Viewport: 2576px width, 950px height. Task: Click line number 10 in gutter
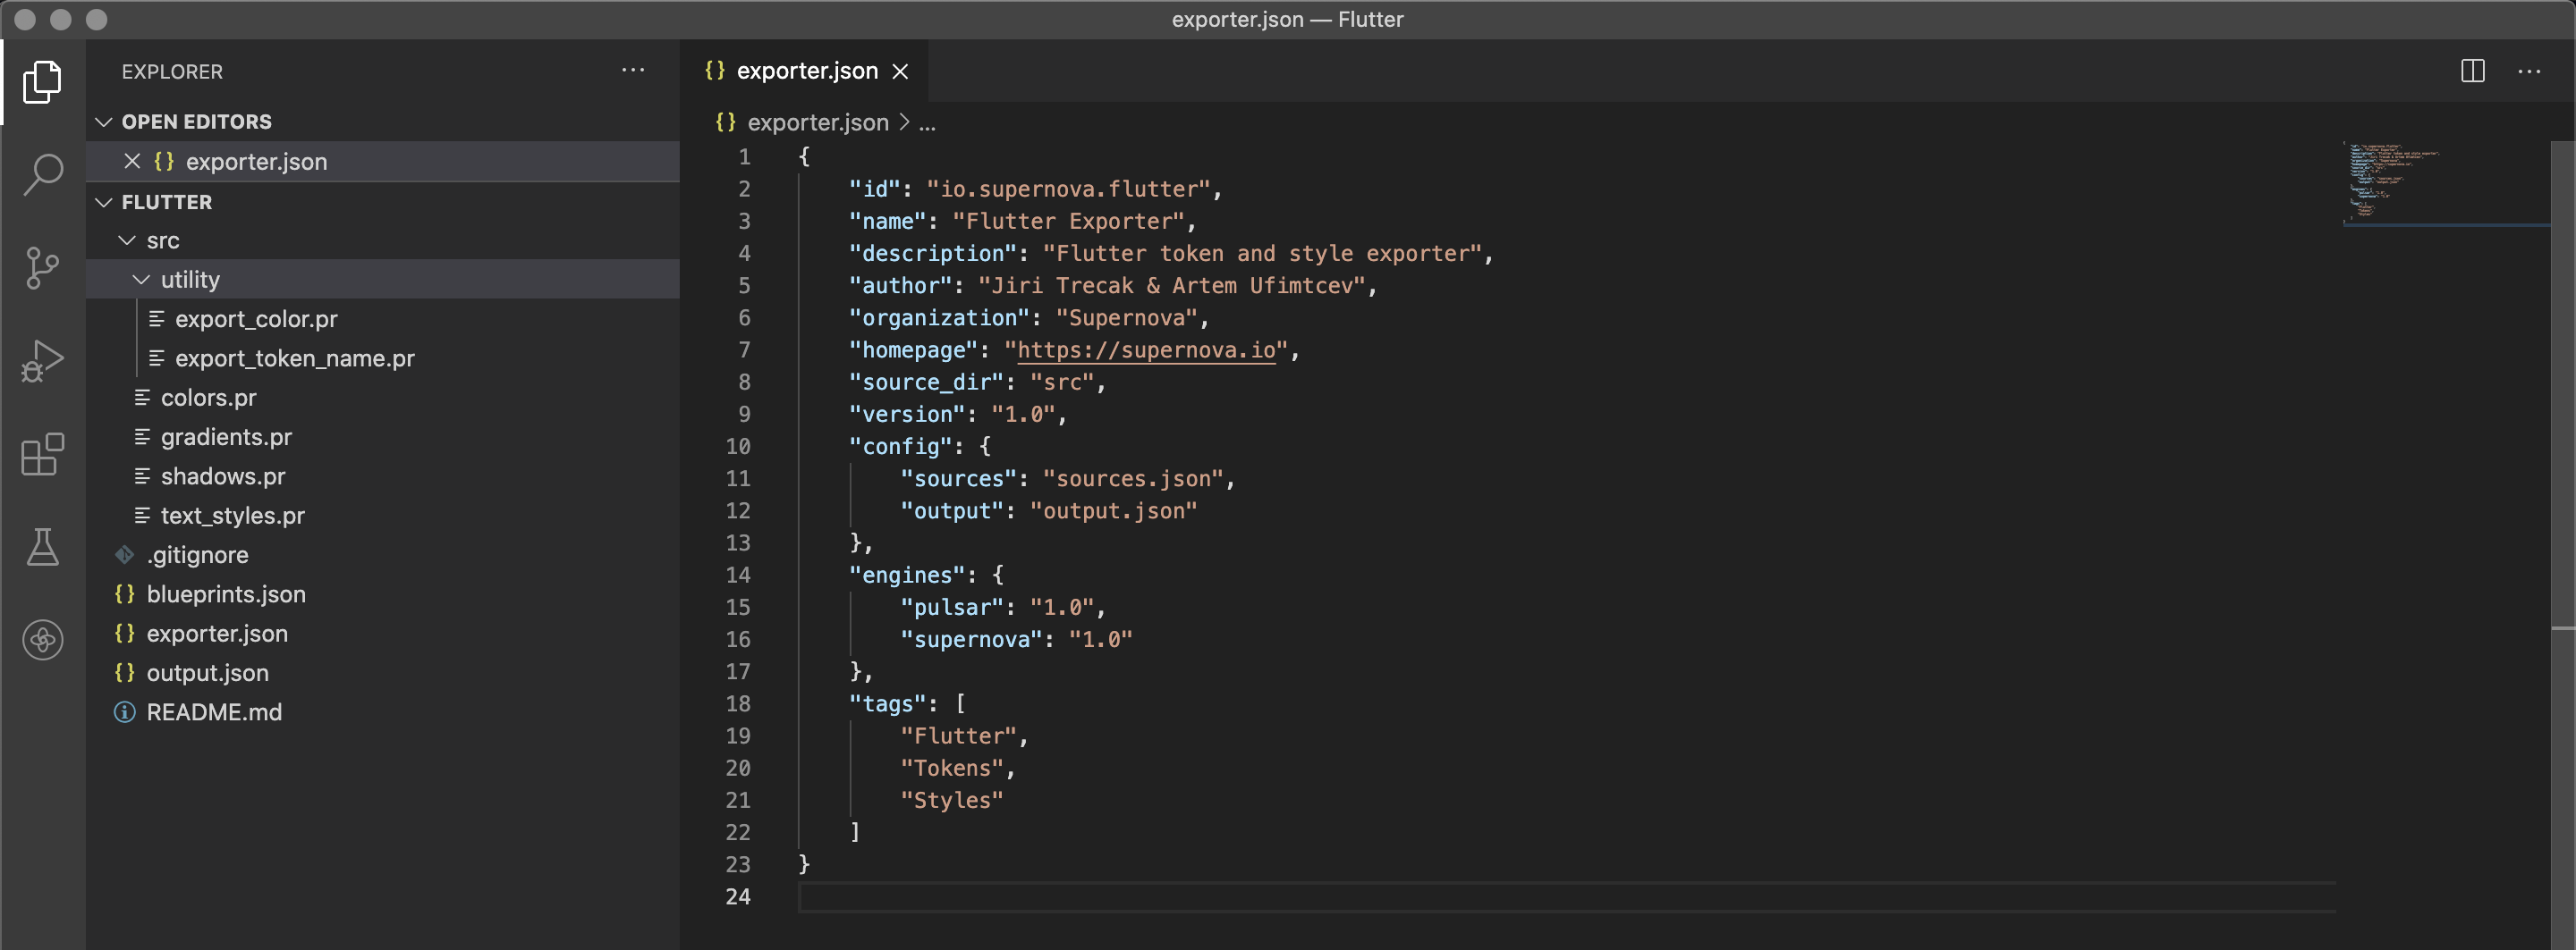(738, 447)
